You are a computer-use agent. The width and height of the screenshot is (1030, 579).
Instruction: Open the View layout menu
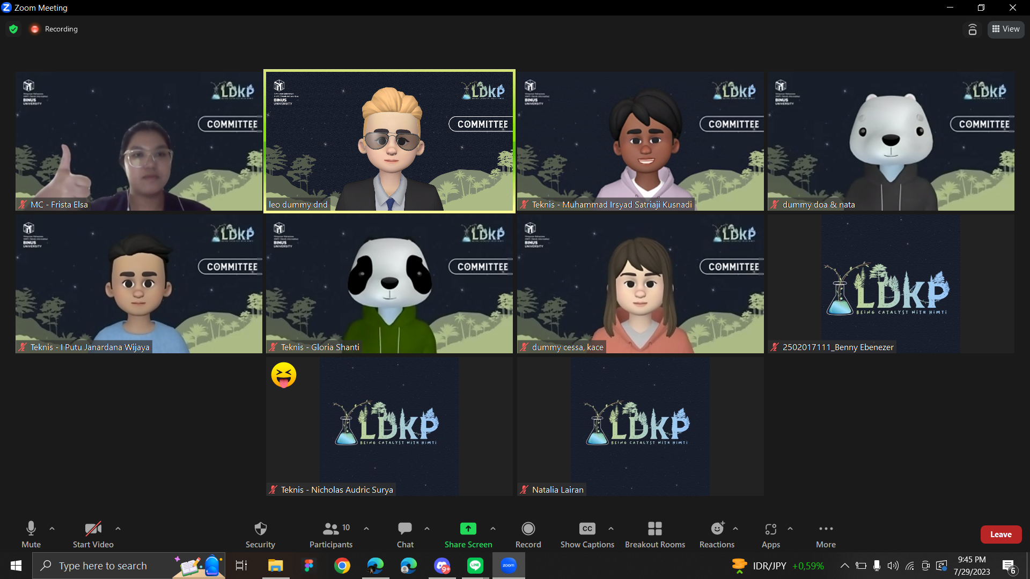click(x=1006, y=29)
